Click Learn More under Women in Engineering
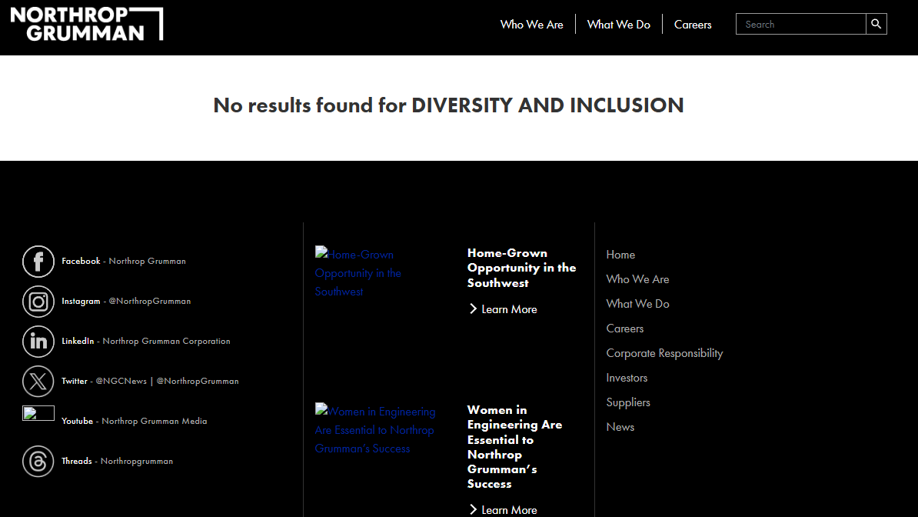This screenshot has width=918, height=517. click(x=504, y=509)
